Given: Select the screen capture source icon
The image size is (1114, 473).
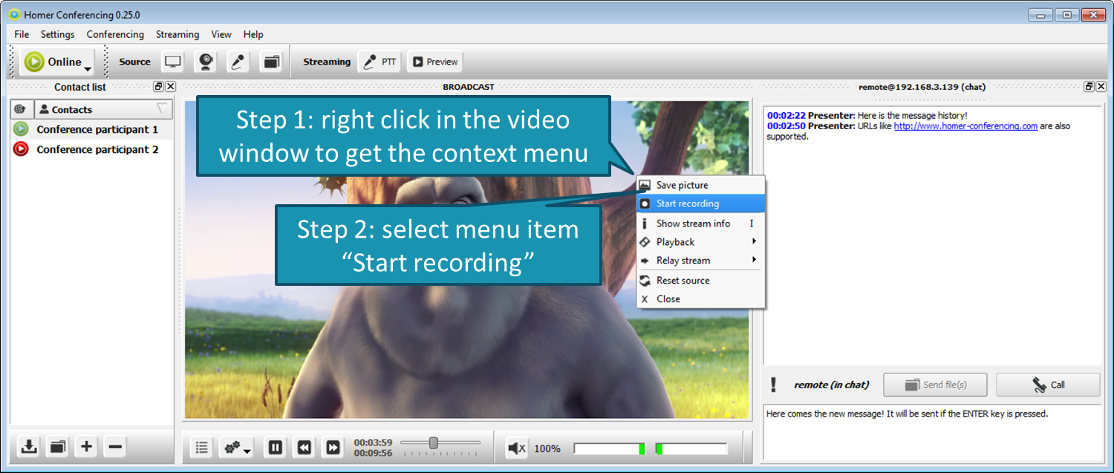Looking at the screenshot, I should 173,62.
